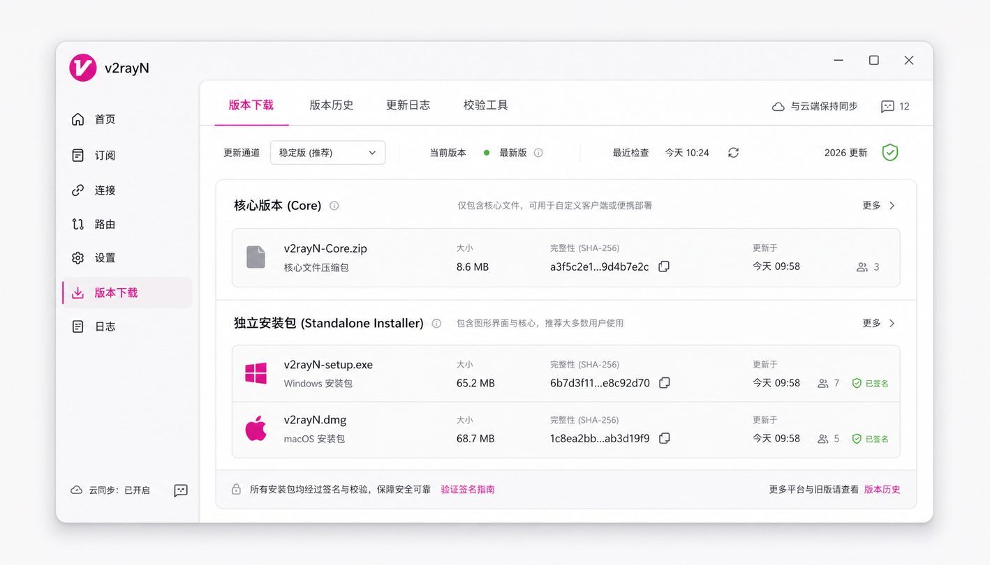Screen dimensions: 990x565
Task: Click the cloud icon next to 与云端保持同步
Action: [778, 107]
